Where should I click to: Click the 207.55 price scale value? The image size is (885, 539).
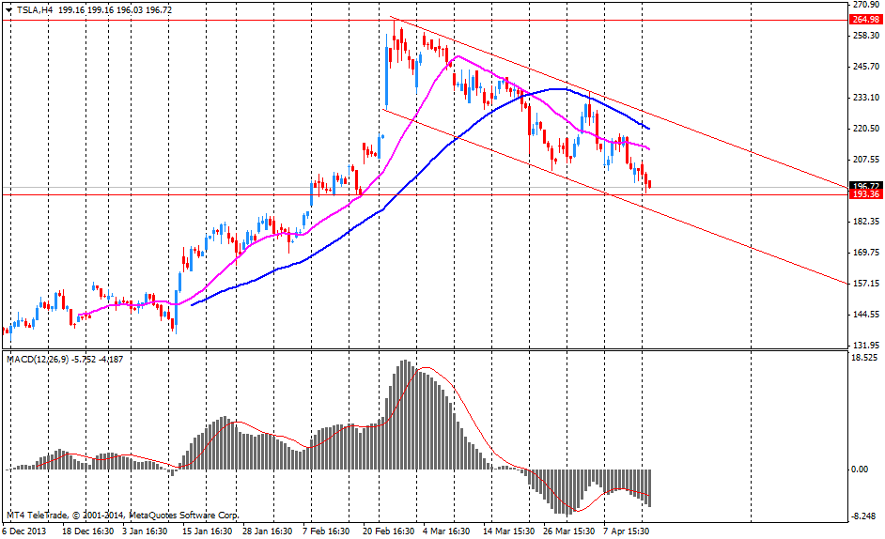pos(866,159)
